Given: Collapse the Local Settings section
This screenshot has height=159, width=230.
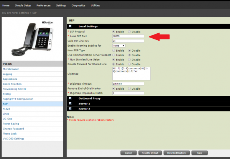Looking at the screenshot, I should [70, 26].
